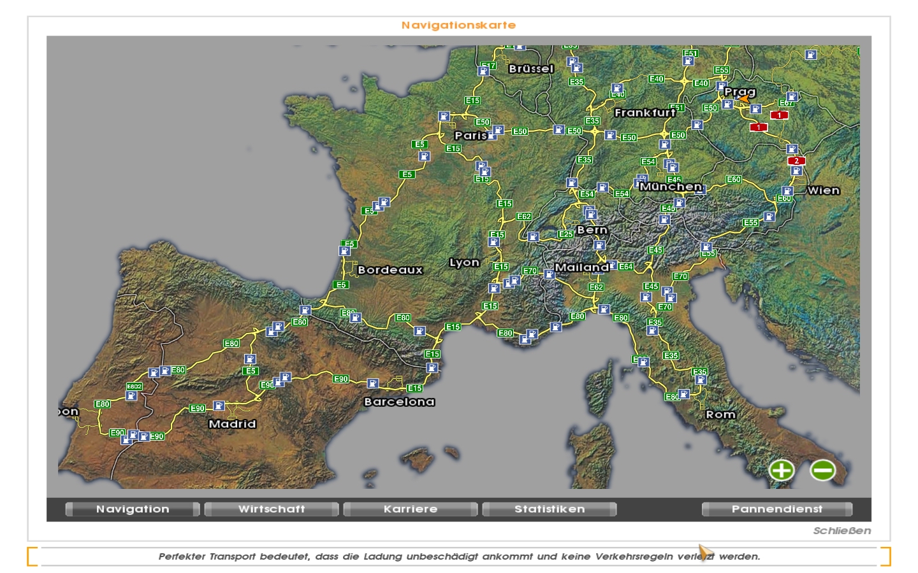Open the Karriere tab
Screen dimensions: 918x573
[411, 509]
